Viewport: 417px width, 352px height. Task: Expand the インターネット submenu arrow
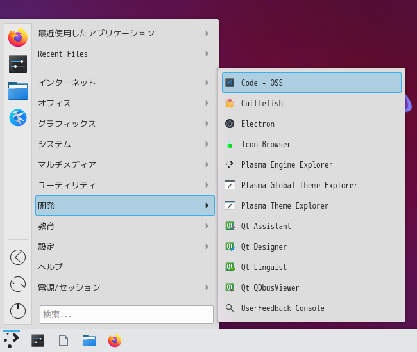click(x=207, y=83)
